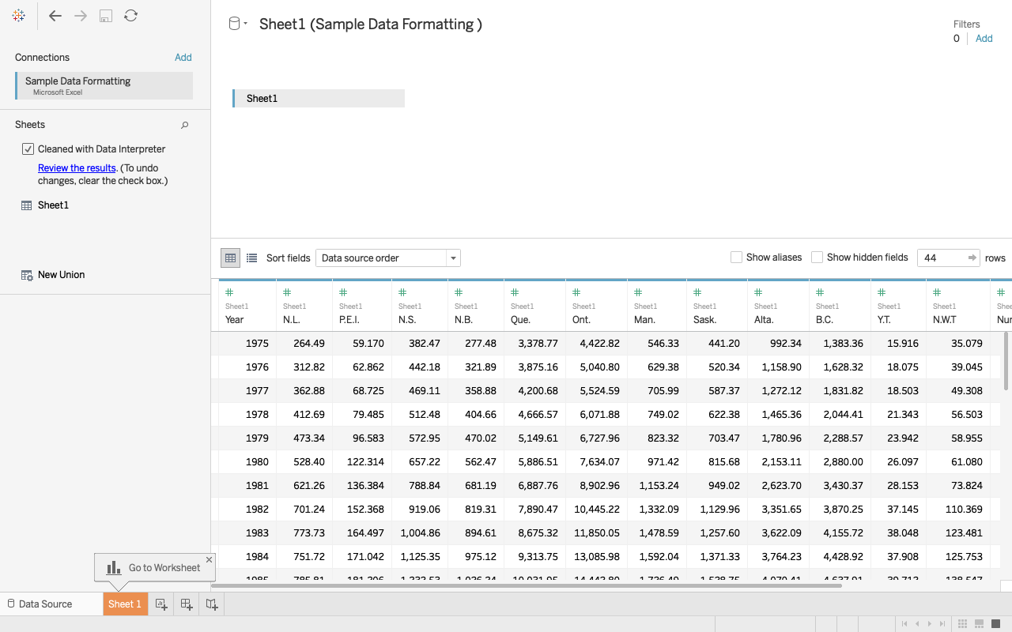Enable the Show aliases checkbox
1012x632 pixels.
[736, 258]
